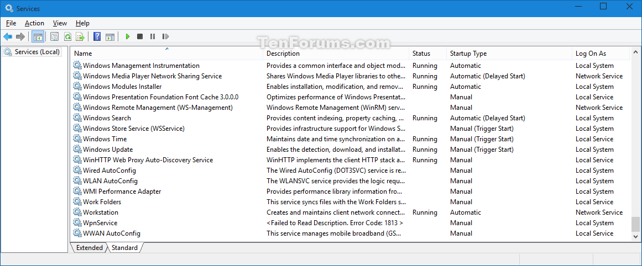
Task: Click gear icon beside Wired AutoConfig
Action: pyautogui.click(x=77, y=171)
